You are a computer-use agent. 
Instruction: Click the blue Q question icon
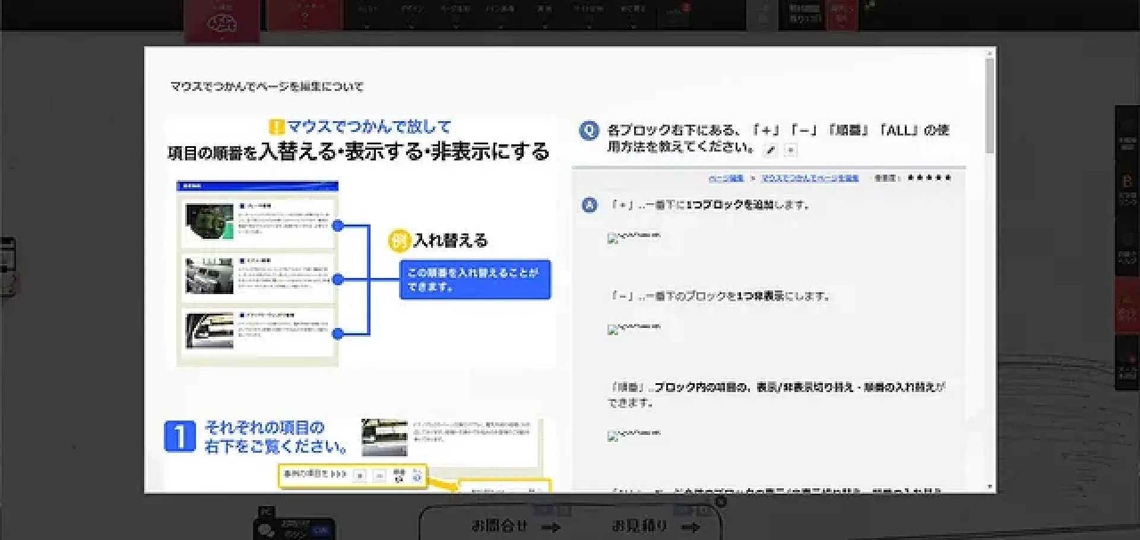589,130
